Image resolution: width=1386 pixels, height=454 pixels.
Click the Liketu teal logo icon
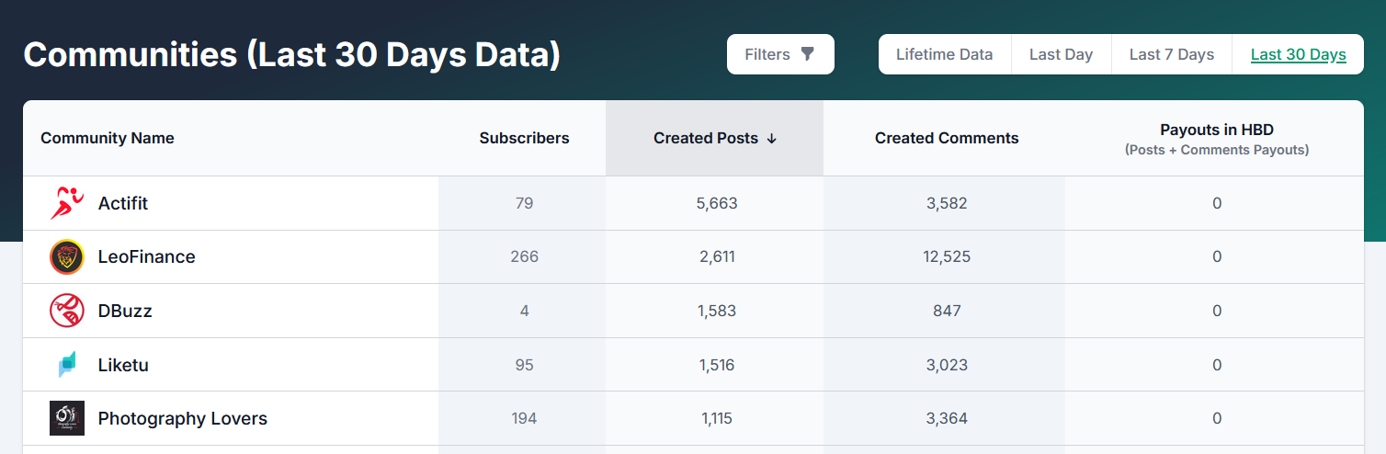[67, 365]
